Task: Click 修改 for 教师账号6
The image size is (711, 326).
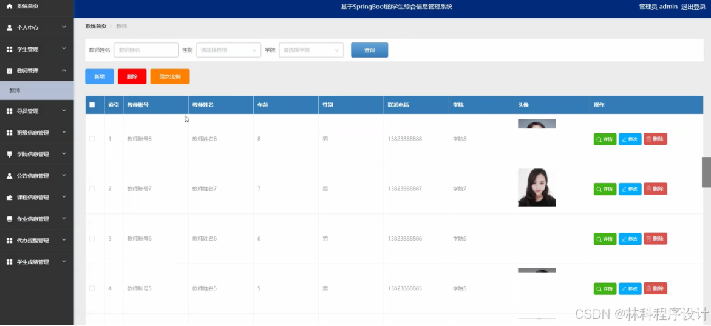Action: pyautogui.click(x=630, y=239)
